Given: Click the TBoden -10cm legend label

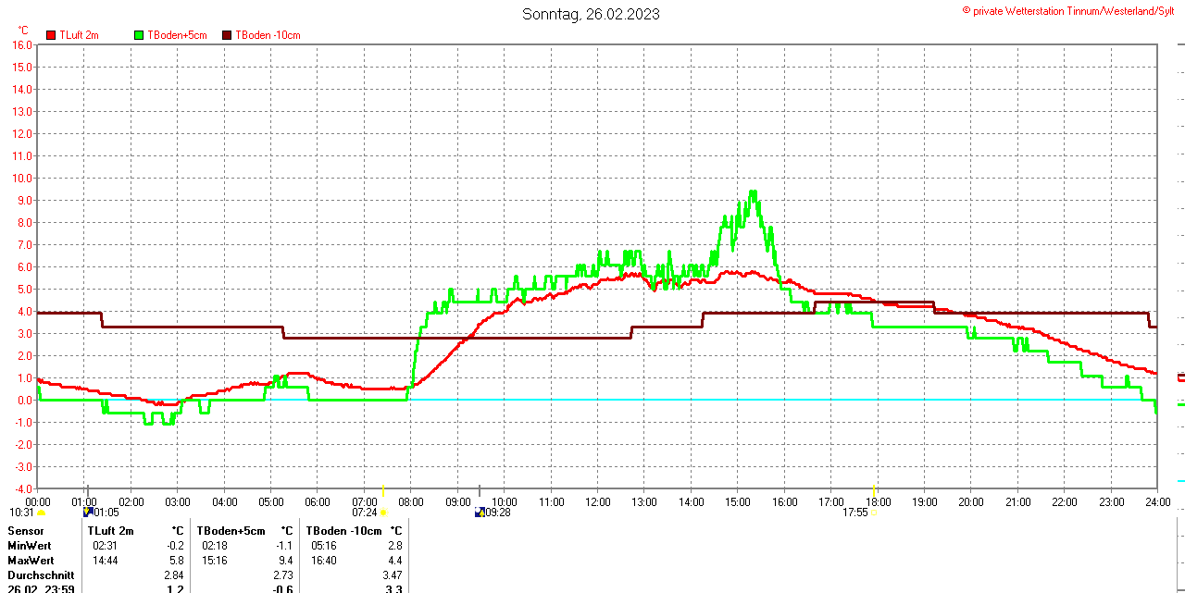Looking at the screenshot, I should coord(268,35).
